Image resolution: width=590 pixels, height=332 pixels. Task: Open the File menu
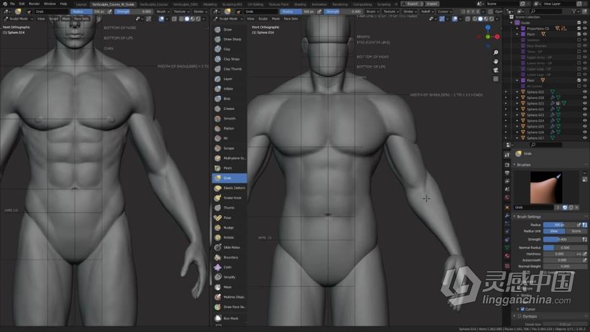13,4
